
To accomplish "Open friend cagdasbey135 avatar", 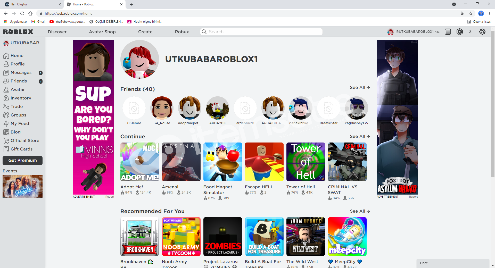I will 357,108.
